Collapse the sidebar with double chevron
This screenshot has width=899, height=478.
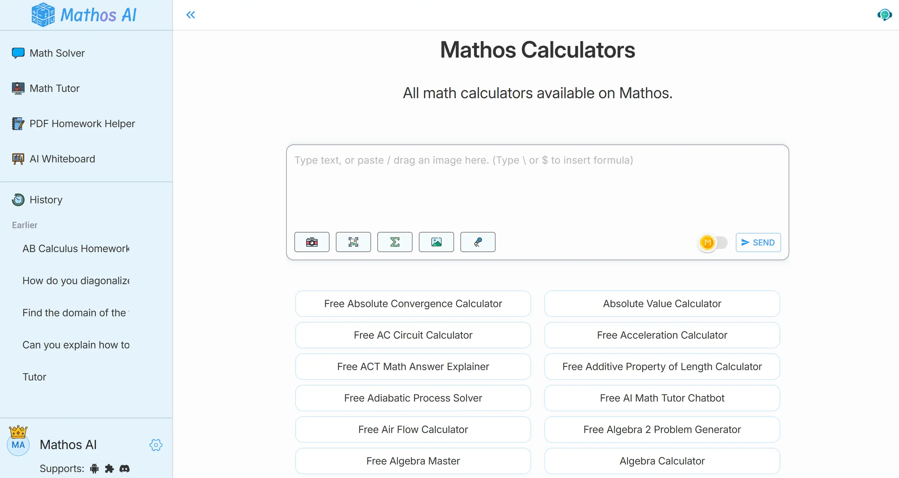tap(191, 15)
